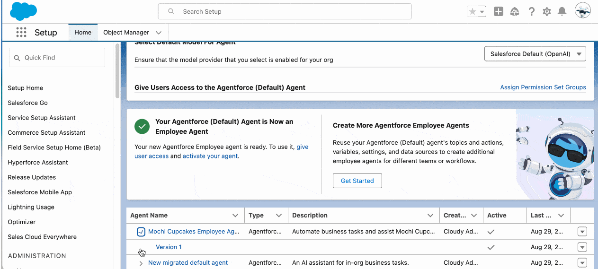Open the user profile avatar
598x269 pixels.
[x=583, y=11]
